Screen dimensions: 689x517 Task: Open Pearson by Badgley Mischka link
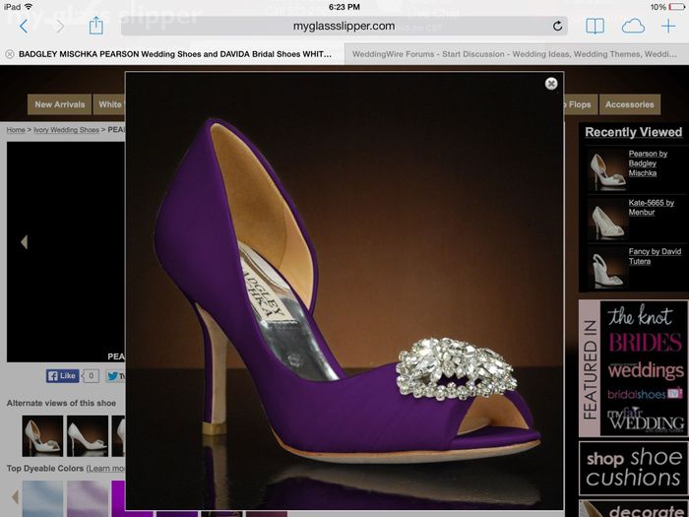648,162
